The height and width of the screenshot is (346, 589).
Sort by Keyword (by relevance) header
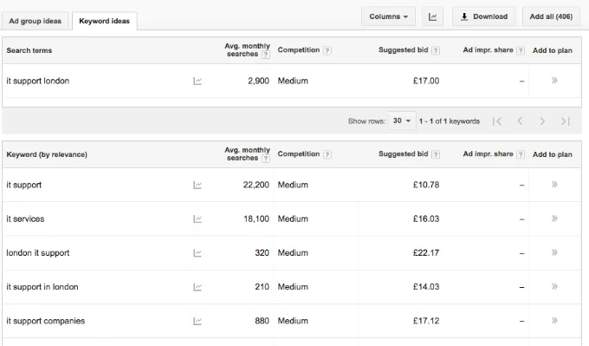pos(47,154)
